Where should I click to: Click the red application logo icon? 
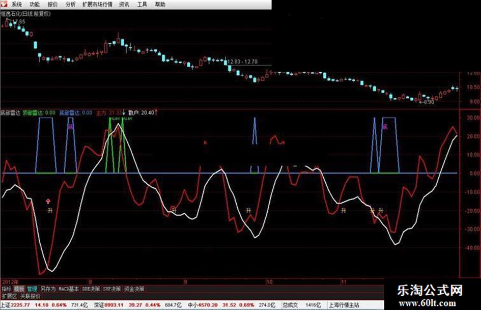(x=4, y=4)
